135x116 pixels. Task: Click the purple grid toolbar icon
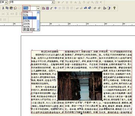(x=48, y=8)
